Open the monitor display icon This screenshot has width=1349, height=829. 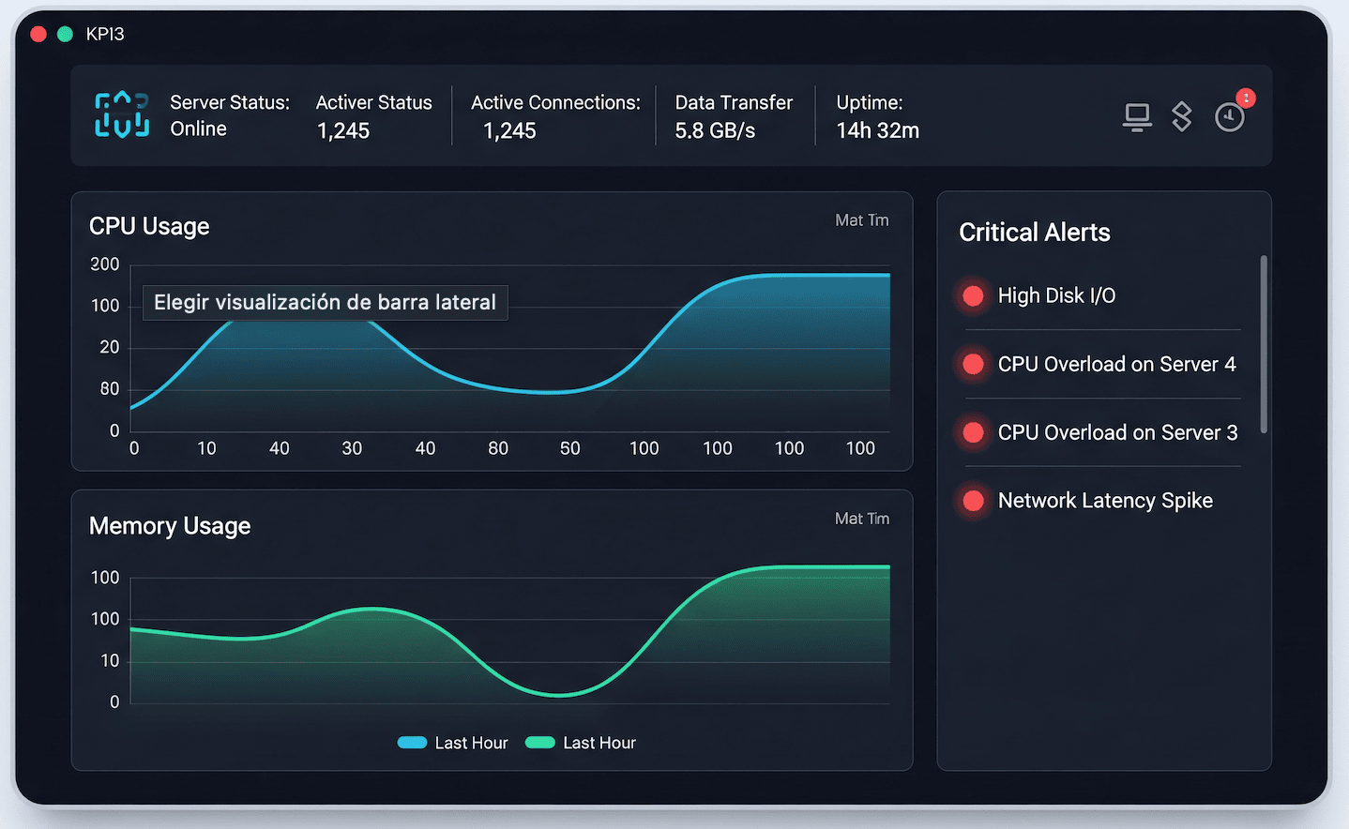[1137, 117]
